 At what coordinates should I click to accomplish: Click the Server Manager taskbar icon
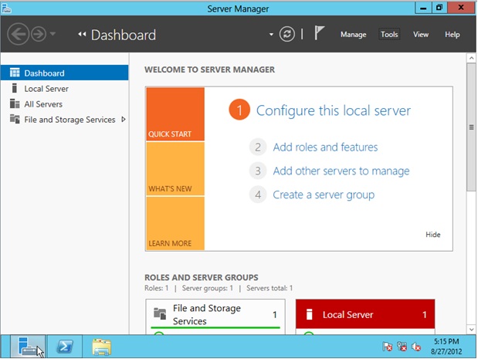point(29,347)
